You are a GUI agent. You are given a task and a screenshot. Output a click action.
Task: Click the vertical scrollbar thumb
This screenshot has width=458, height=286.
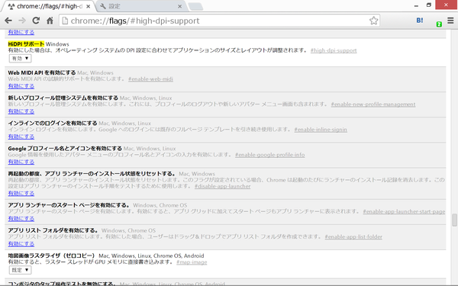click(x=454, y=220)
